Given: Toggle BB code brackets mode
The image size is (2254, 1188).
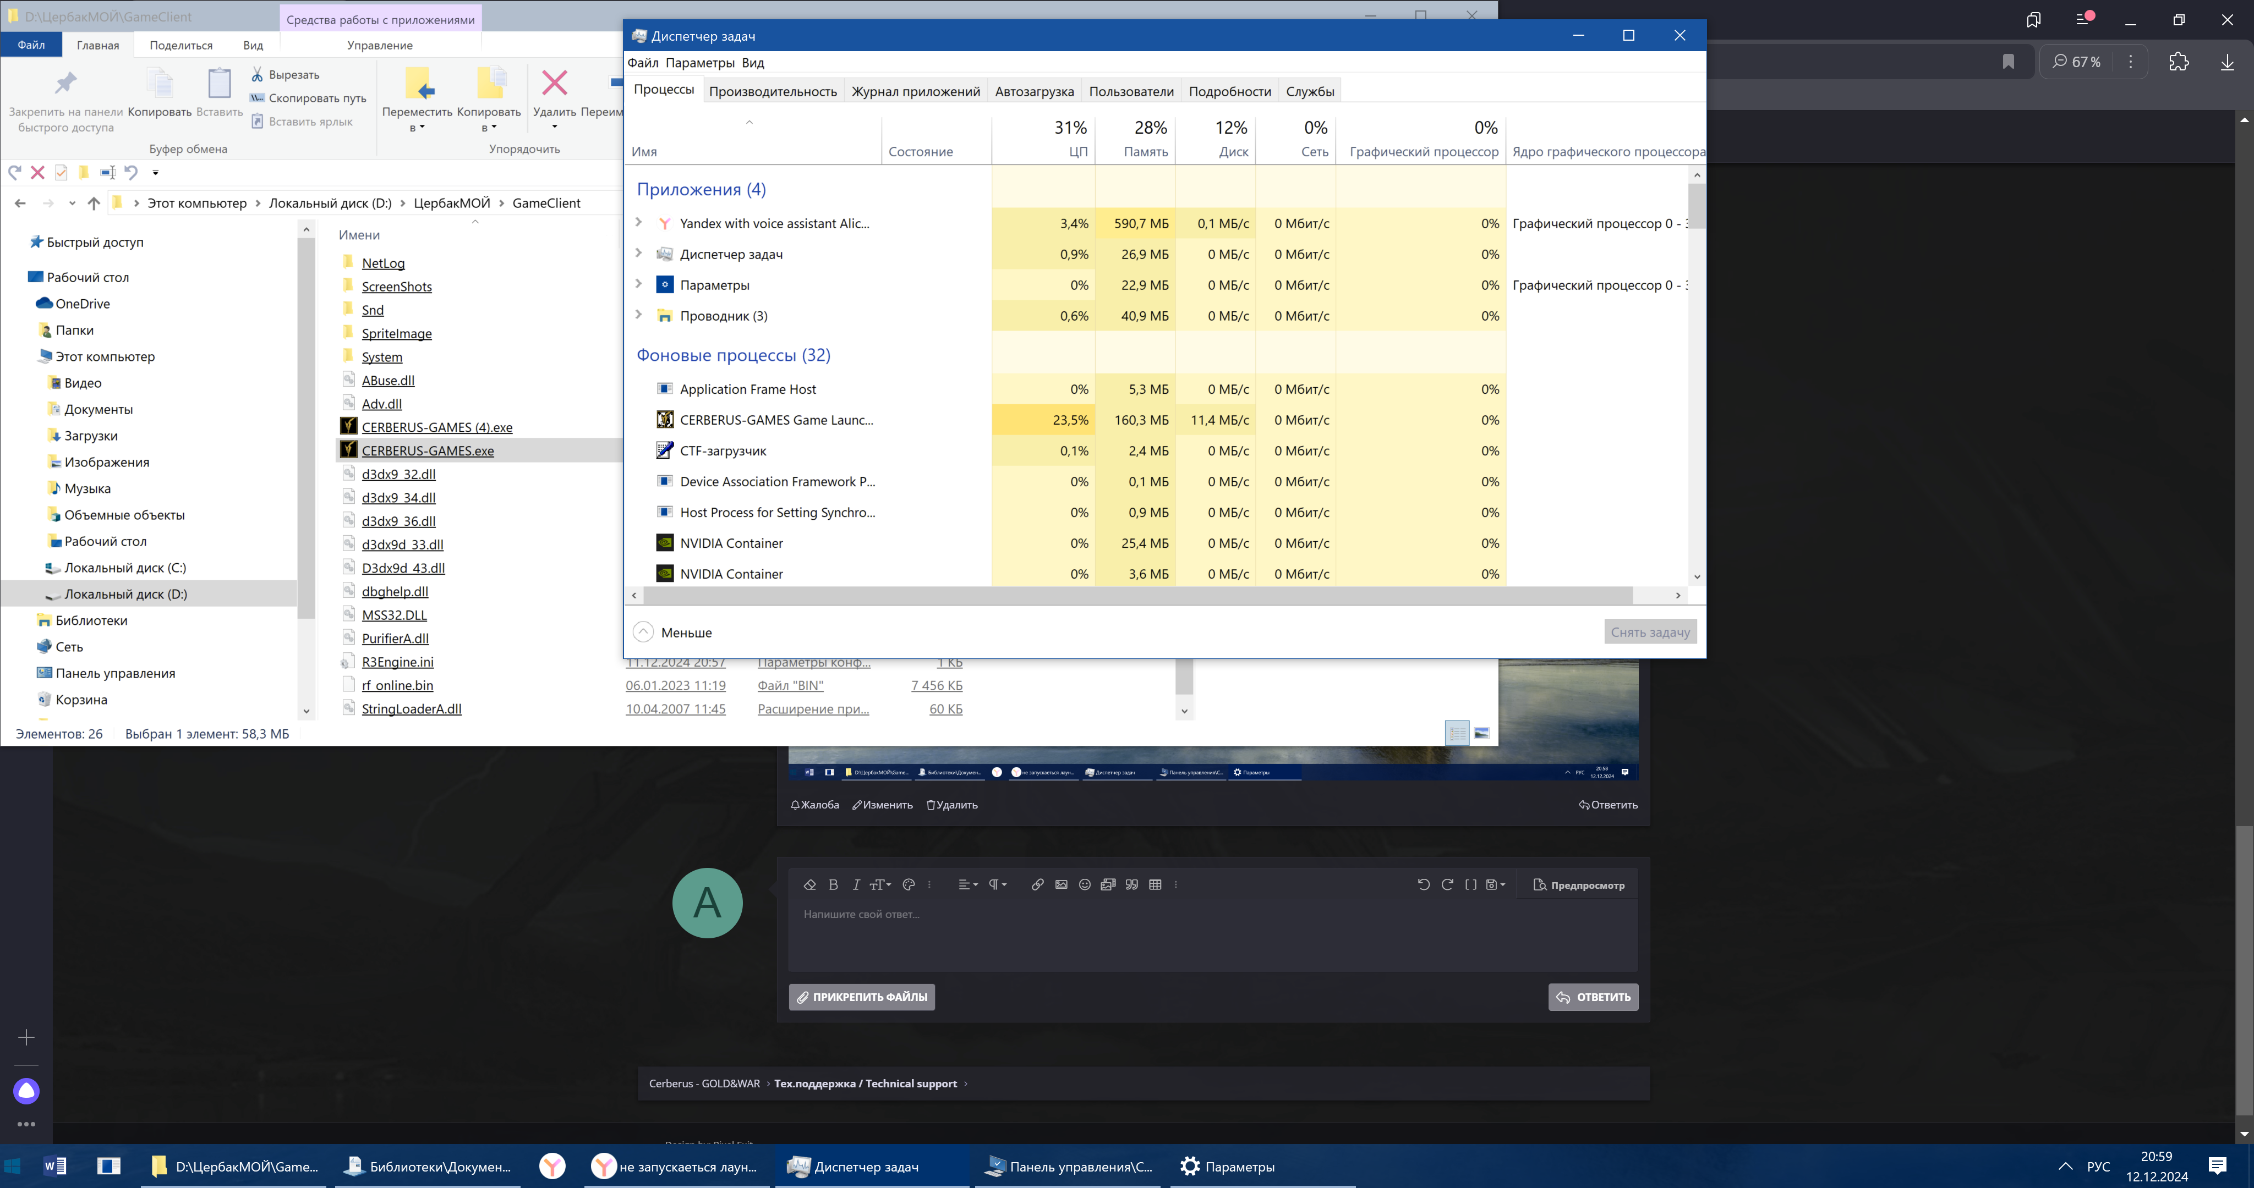Looking at the screenshot, I should click(1471, 884).
